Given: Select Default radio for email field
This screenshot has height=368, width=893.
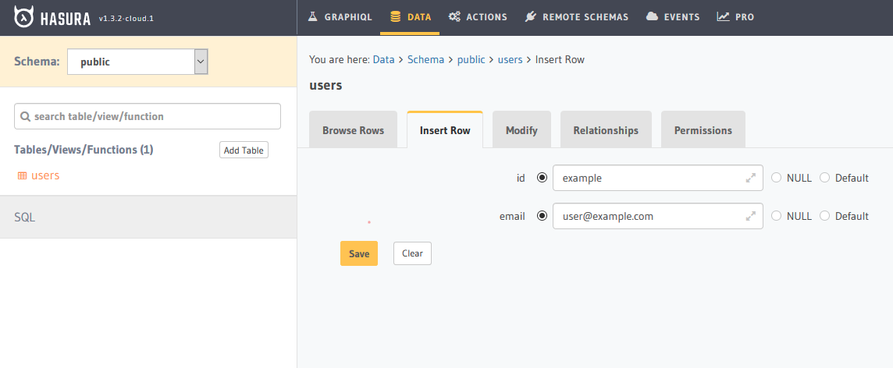Looking at the screenshot, I should tap(824, 216).
